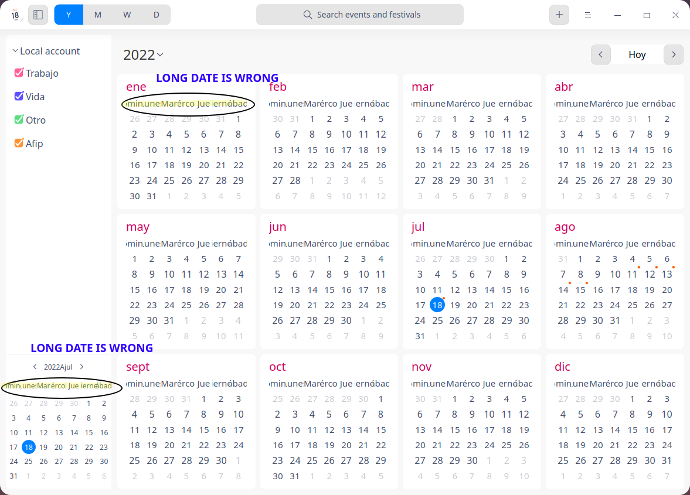Go to next year arrow
Image resolution: width=690 pixels, height=495 pixels.
click(x=673, y=54)
